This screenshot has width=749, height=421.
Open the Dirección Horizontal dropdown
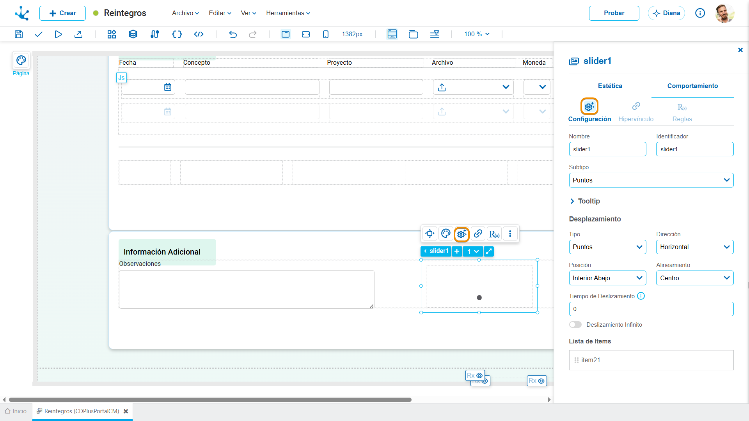click(x=695, y=247)
